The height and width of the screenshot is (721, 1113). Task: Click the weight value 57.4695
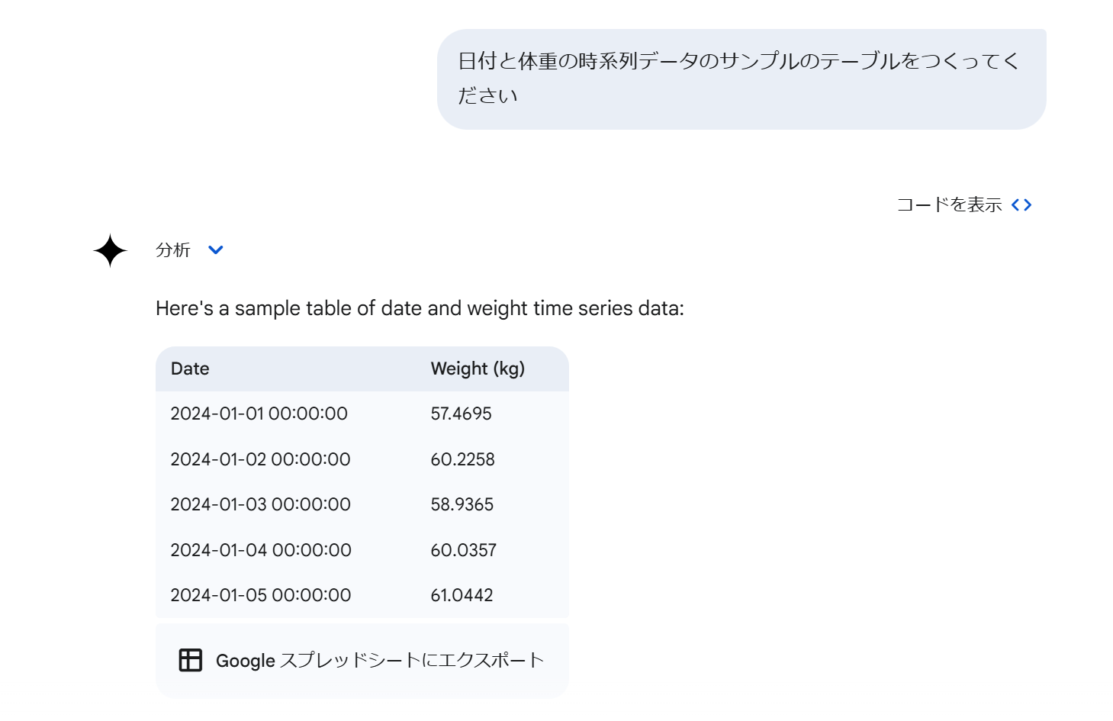coord(461,414)
